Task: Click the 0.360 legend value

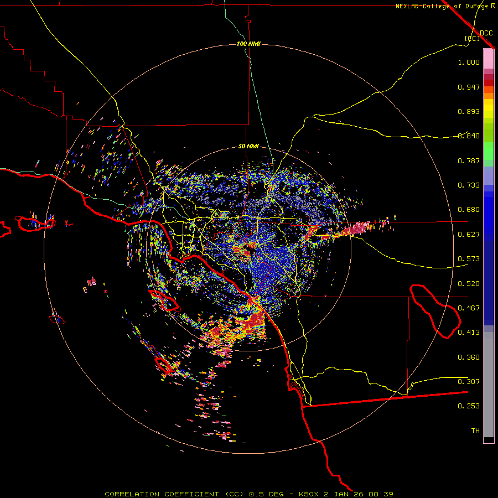Action: [x=469, y=357]
